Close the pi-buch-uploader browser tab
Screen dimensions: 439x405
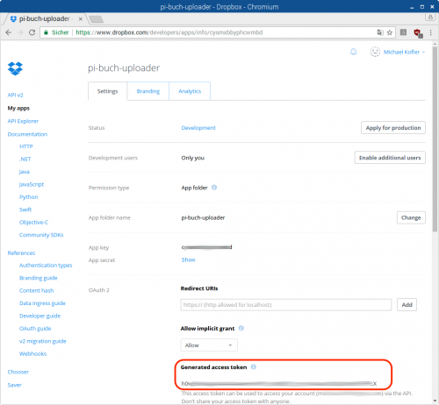81,19
